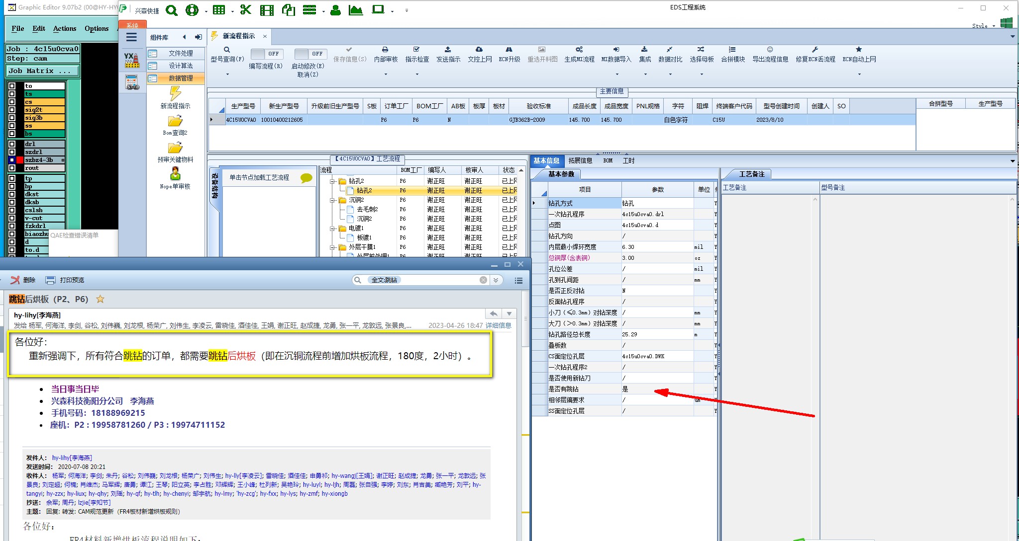Expand the mail search options chevron

[496, 280]
